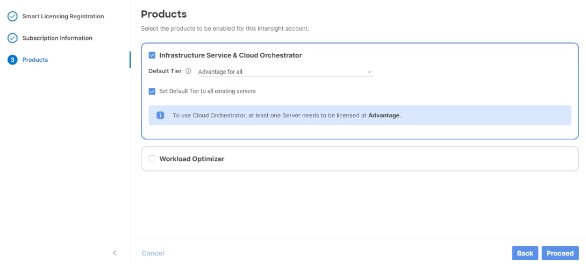This screenshot has width=586, height=264.
Task: Open the Default Tier dropdown
Action: 286,72
